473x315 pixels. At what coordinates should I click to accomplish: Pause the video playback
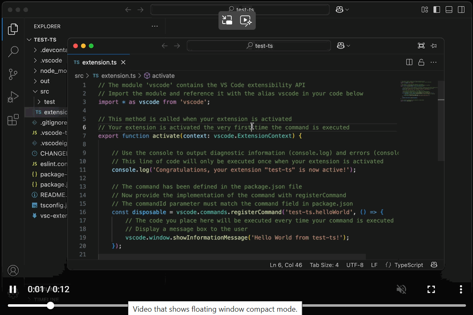click(x=13, y=289)
